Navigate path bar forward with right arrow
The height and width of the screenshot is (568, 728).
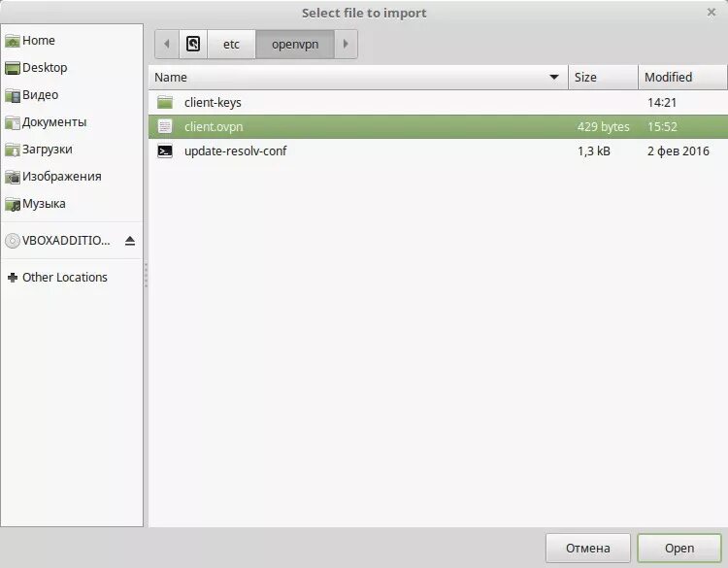(x=346, y=44)
